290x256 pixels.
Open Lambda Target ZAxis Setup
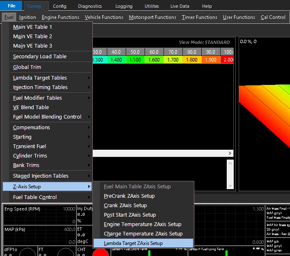[x=133, y=243]
